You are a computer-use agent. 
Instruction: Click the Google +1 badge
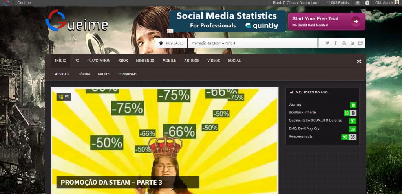[x=170, y=31]
